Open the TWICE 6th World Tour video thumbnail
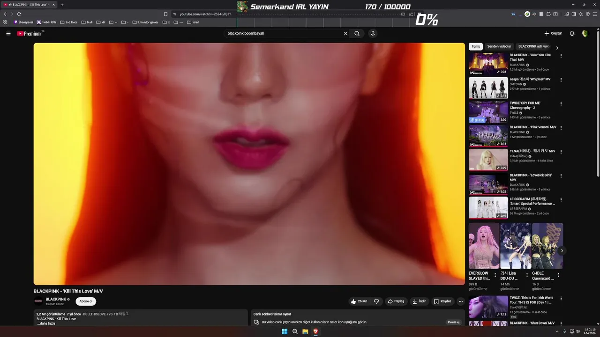This screenshot has height=337, width=600. point(488,307)
